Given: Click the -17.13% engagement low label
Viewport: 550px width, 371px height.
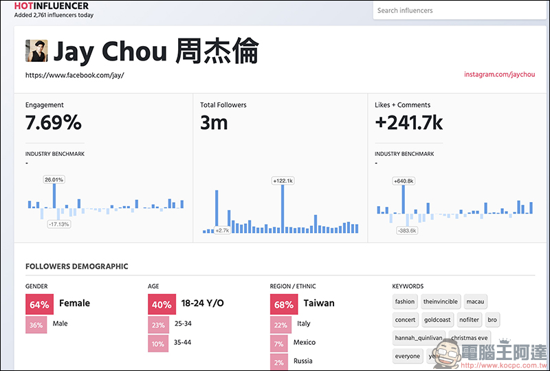Looking at the screenshot, I should 59,224.
